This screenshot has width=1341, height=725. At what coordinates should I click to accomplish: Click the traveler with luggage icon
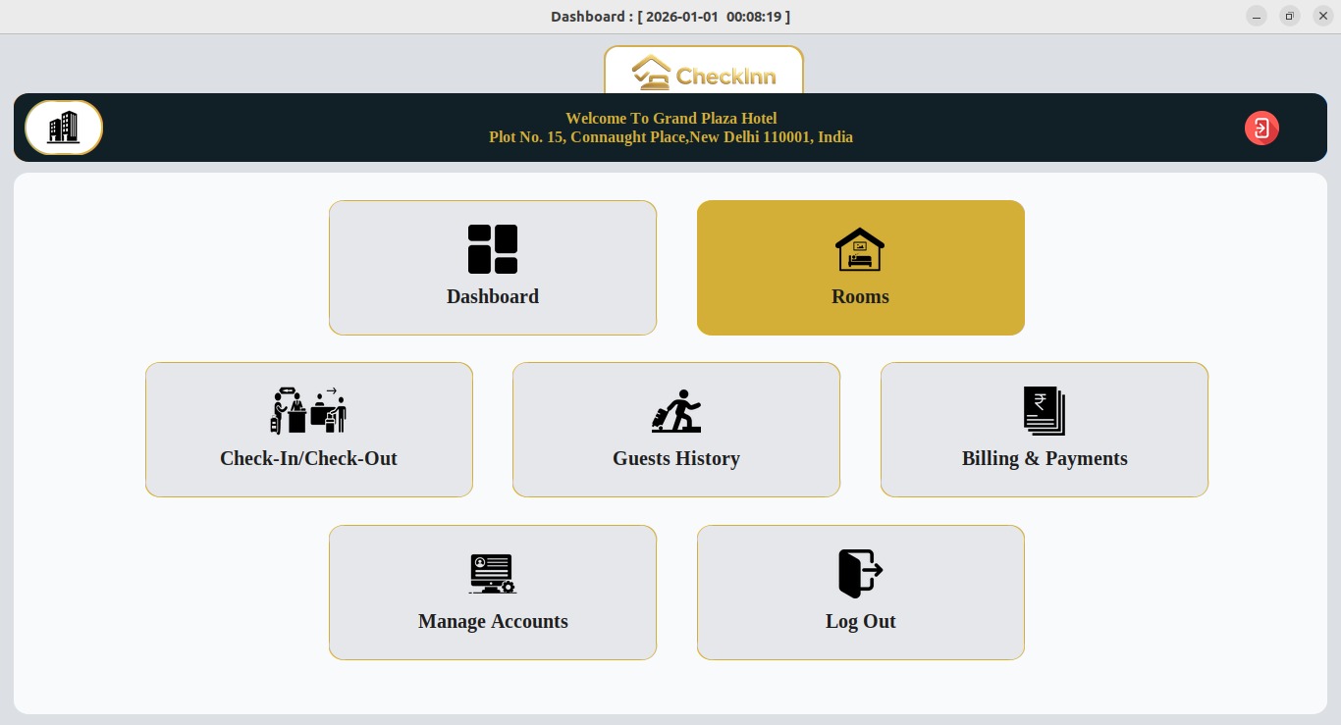click(676, 411)
